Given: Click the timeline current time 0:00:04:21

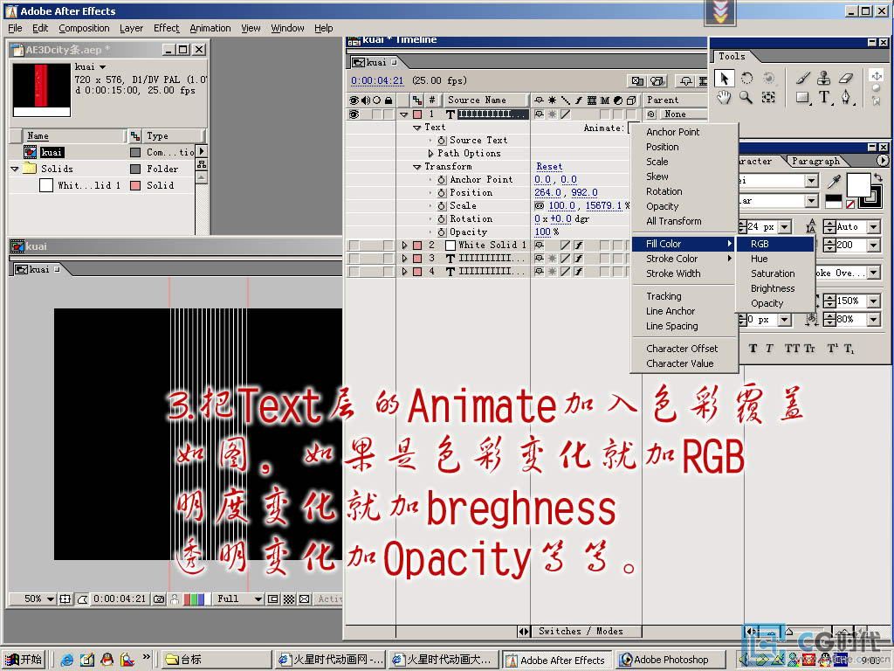Looking at the screenshot, I should 377,80.
